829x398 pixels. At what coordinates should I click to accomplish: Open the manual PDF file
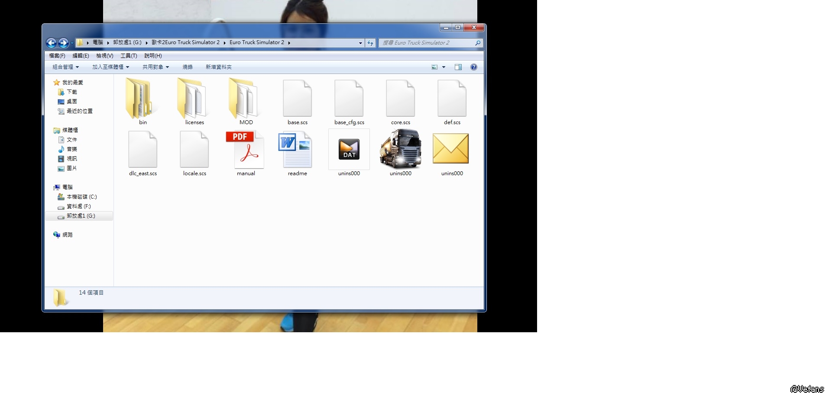tap(246, 151)
